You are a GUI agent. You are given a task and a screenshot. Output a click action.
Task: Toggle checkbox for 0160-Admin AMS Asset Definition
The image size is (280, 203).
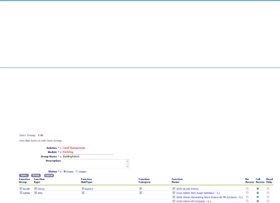point(174,193)
